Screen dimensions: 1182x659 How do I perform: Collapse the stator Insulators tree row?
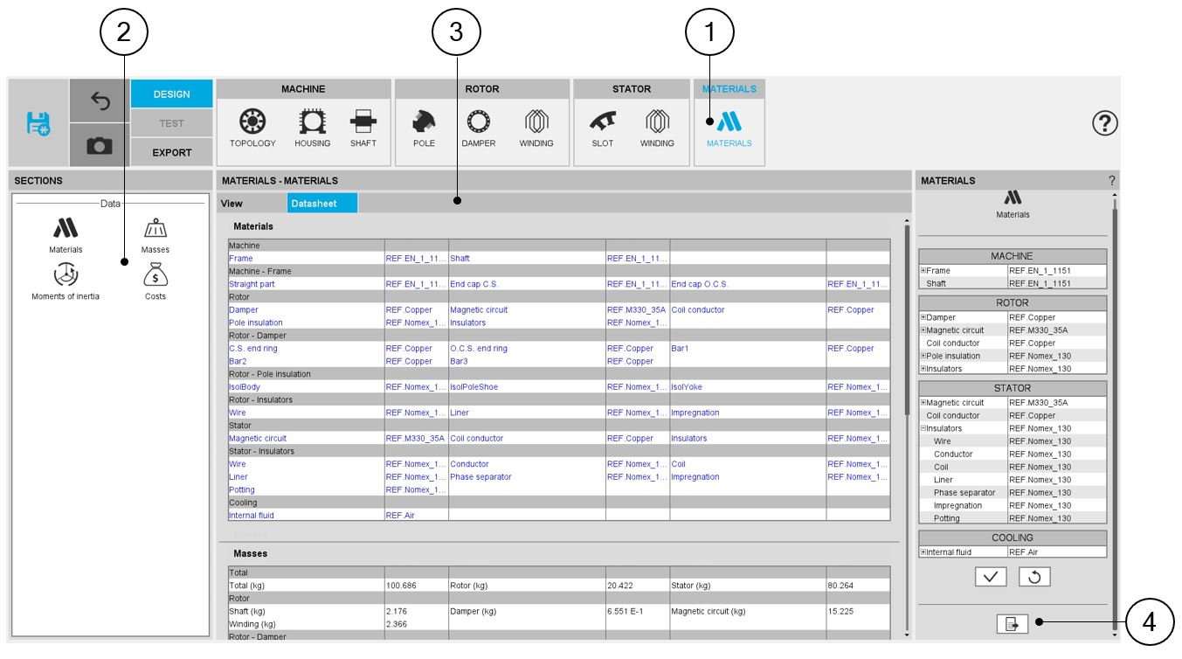923,428
